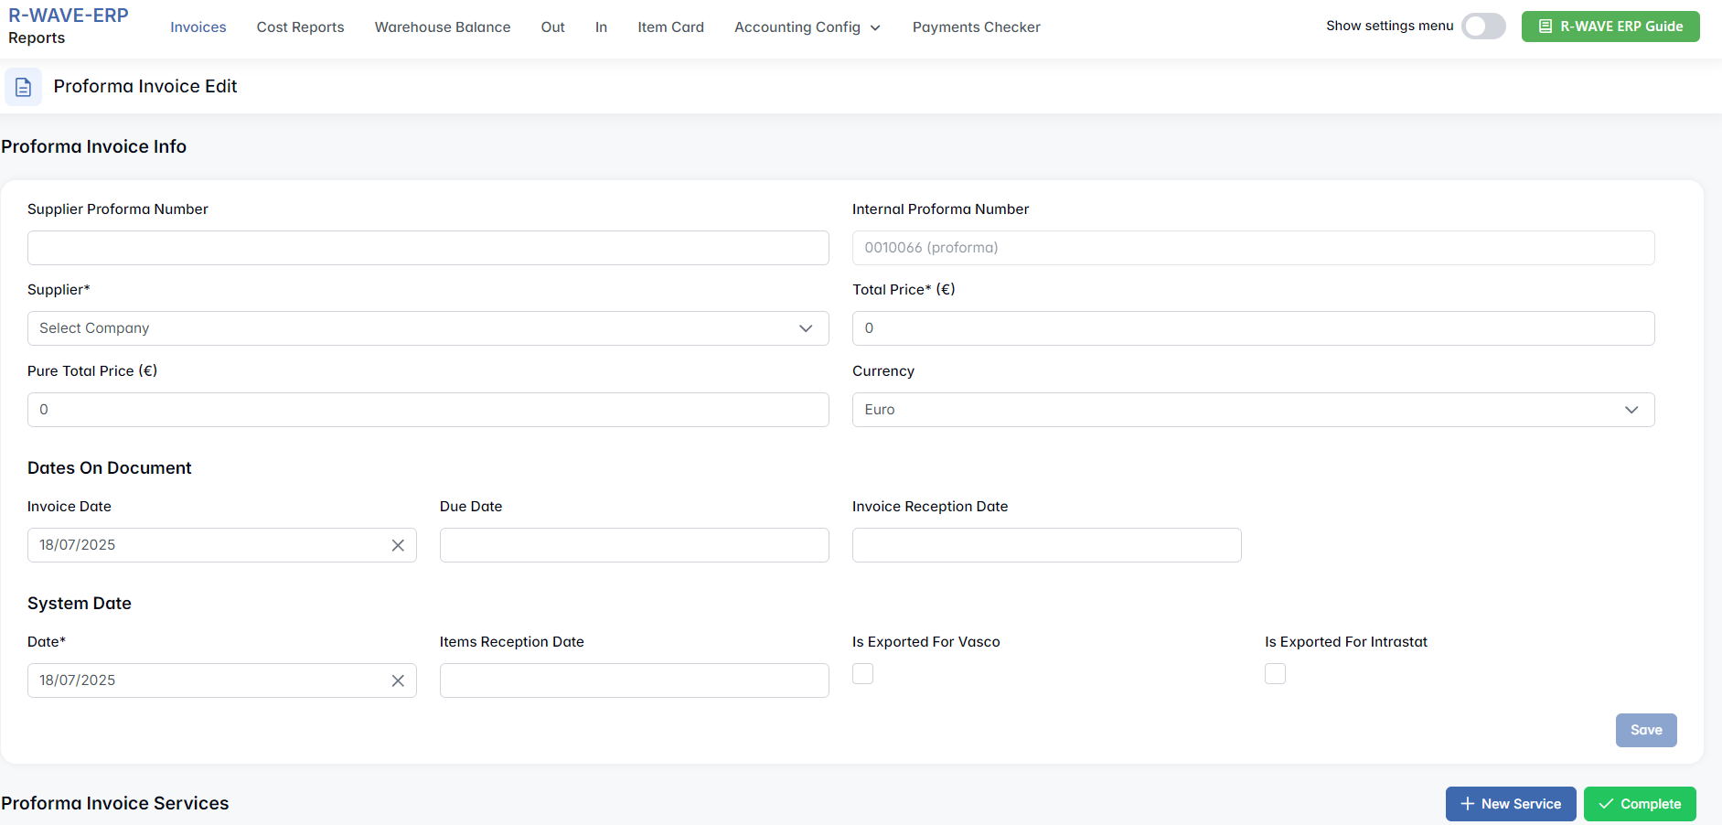Open the Supplier Select Company dropdown
This screenshot has height=825, width=1722.
427,328
